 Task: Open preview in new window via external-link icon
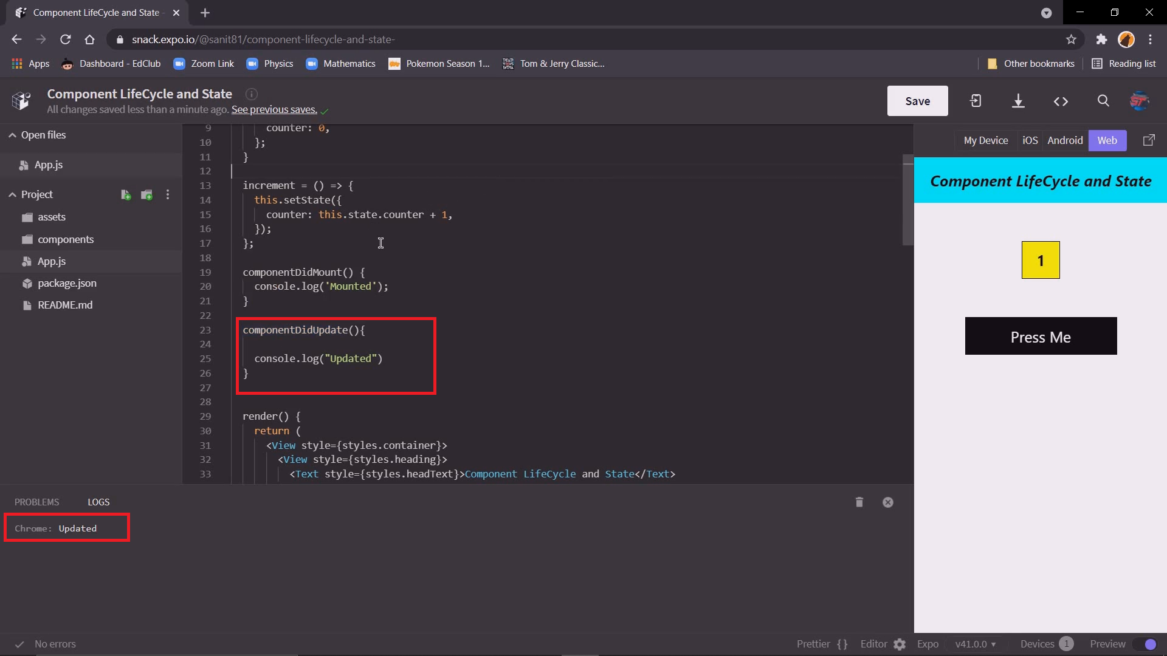(1149, 140)
